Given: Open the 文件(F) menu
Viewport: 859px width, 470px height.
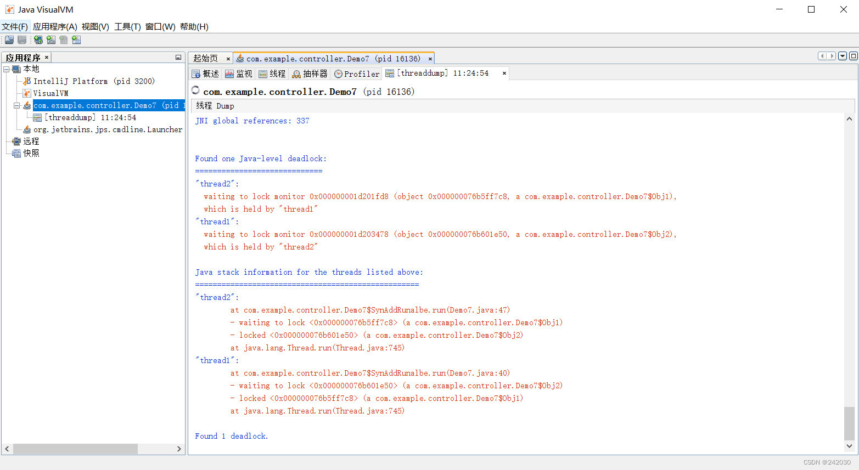Looking at the screenshot, I should coord(15,27).
